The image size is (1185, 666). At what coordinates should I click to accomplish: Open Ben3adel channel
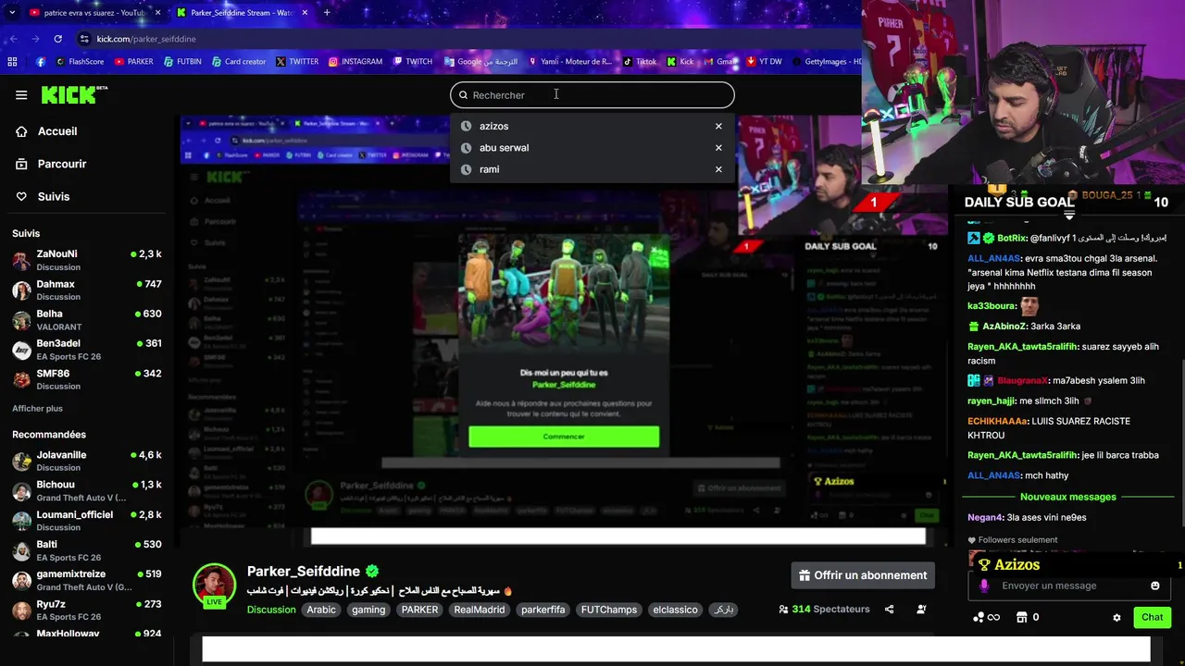tap(88, 350)
